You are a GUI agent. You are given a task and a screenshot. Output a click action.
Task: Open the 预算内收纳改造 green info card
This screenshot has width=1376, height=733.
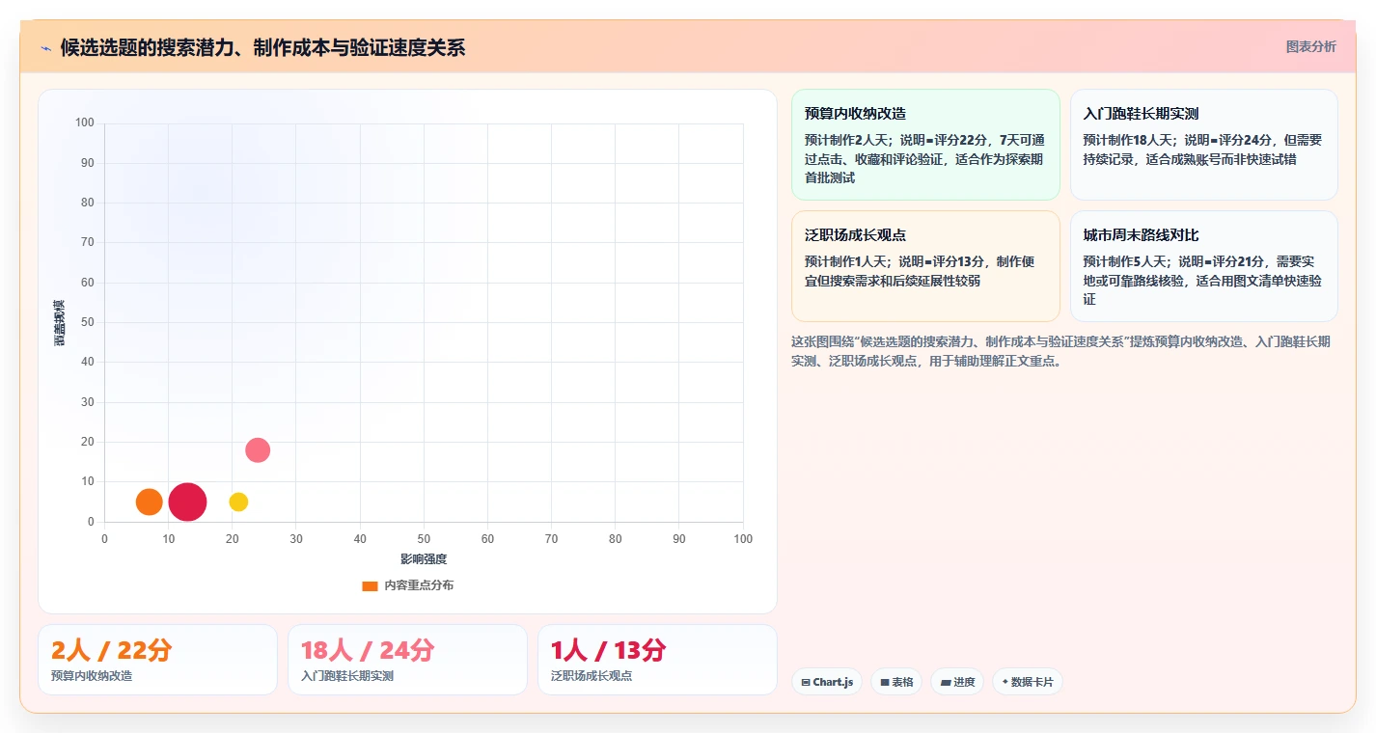point(925,145)
